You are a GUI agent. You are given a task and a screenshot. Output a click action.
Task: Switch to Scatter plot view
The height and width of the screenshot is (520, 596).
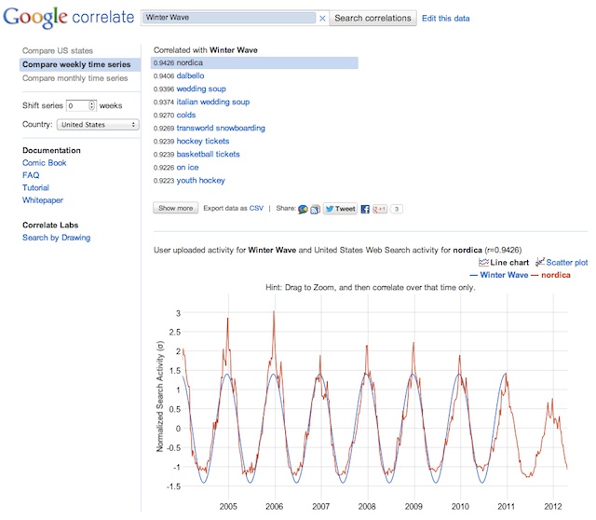tap(562, 262)
